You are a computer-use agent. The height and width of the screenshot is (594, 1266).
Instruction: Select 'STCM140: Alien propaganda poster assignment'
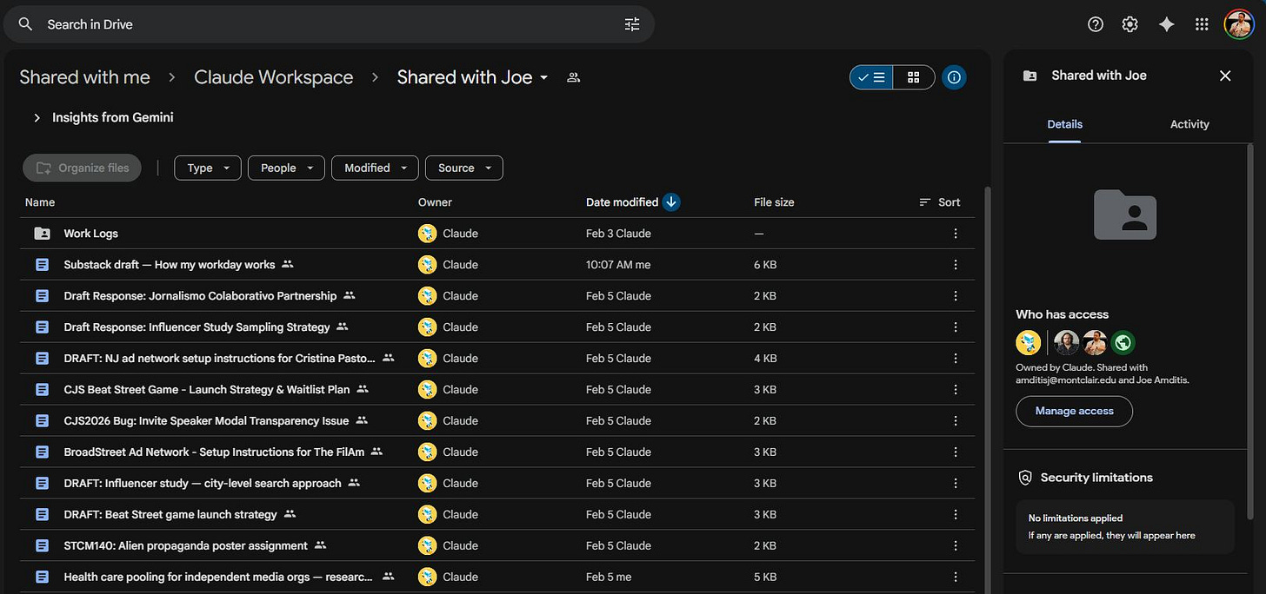(185, 545)
